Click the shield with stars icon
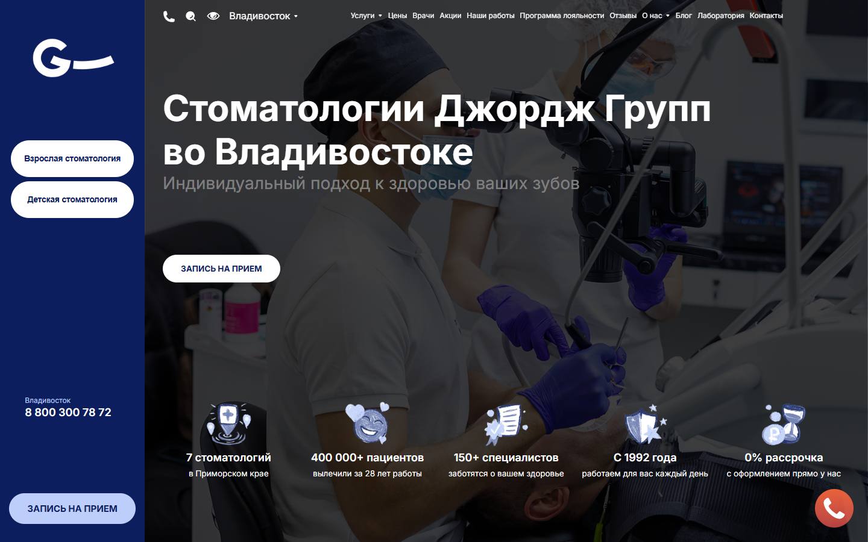The image size is (868, 542). click(645, 424)
